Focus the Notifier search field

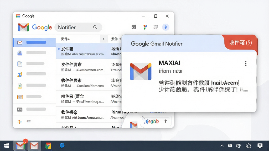(x=78, y=27)
